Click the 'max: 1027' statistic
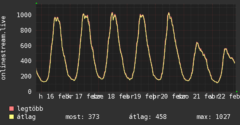Viewport: 240px width, 125px height. 213,117
